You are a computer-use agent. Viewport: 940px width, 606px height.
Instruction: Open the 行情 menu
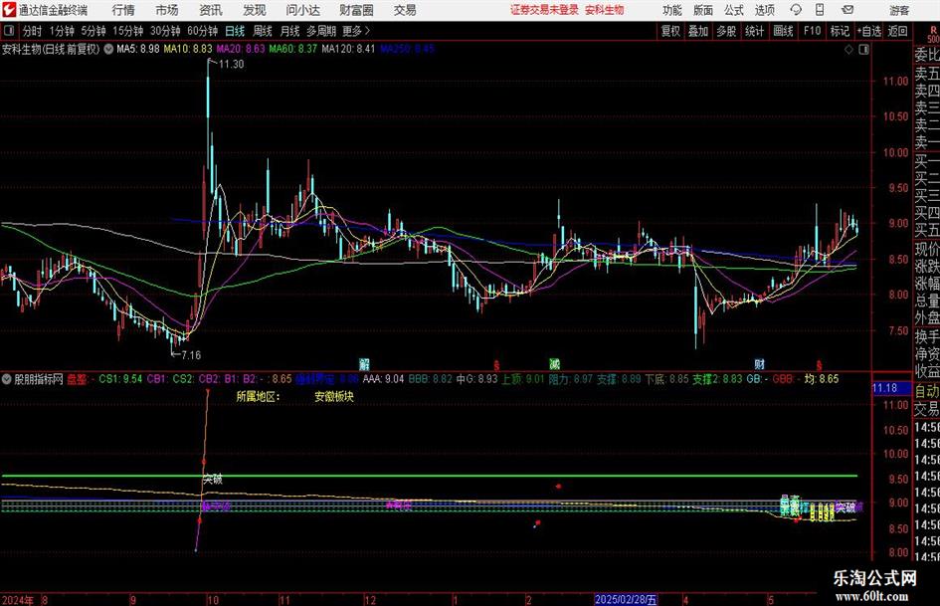pos(123,10)
